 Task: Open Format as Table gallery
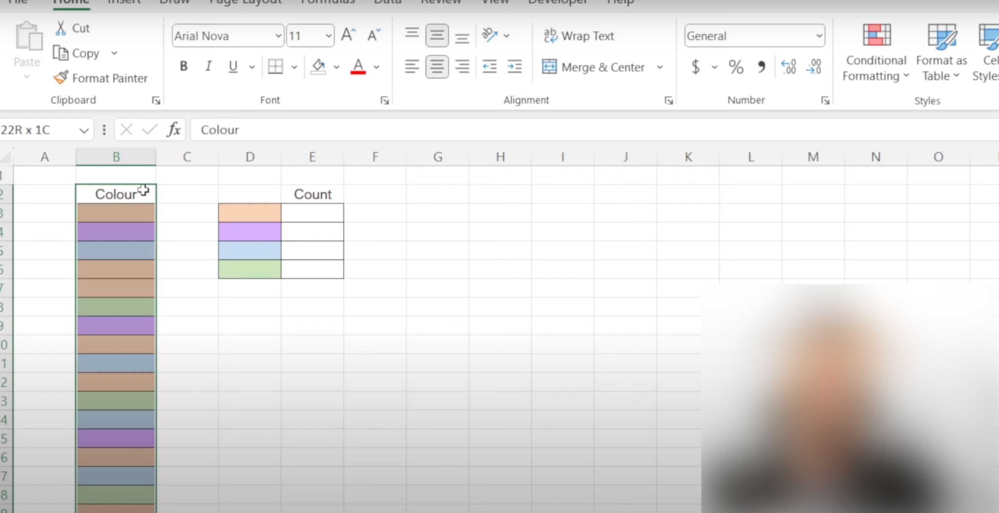(941, 52)
